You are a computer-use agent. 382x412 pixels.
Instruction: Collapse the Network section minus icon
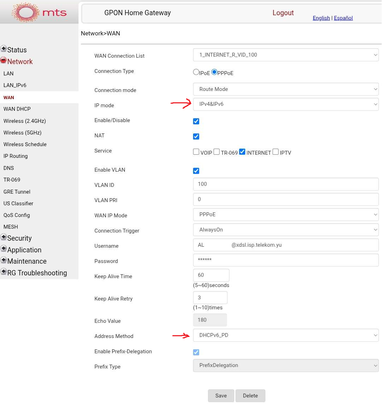[x=4, y=61]
